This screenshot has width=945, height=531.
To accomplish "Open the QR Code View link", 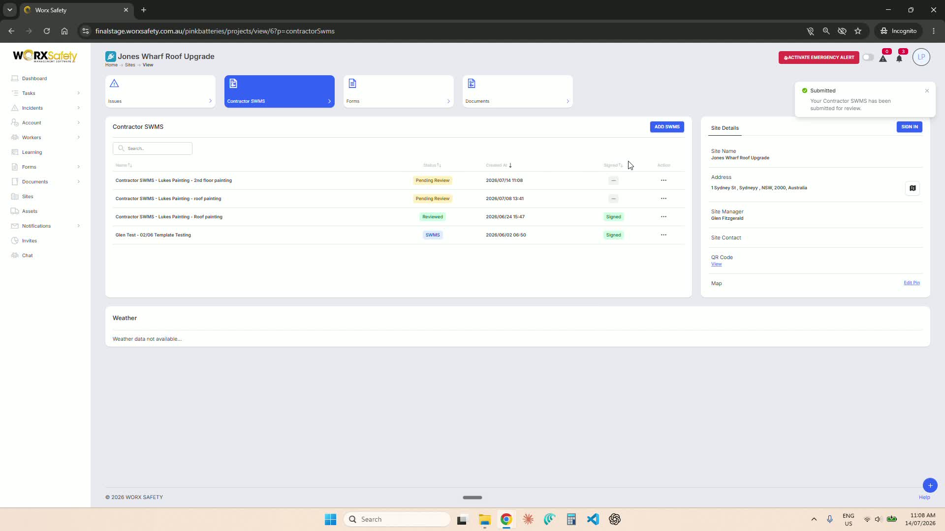I will [716, 264].
